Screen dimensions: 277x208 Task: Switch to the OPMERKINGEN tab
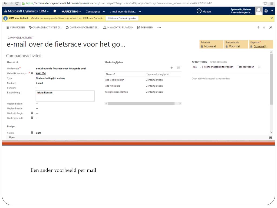(218, 62)
